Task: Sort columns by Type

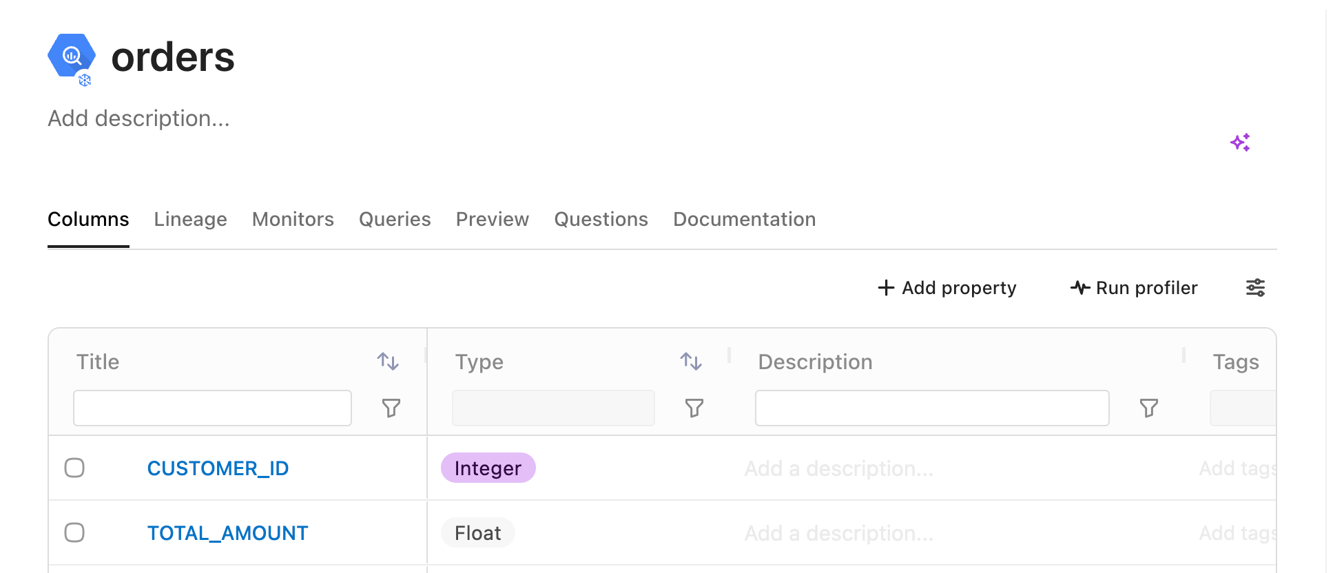Action: 691,362
